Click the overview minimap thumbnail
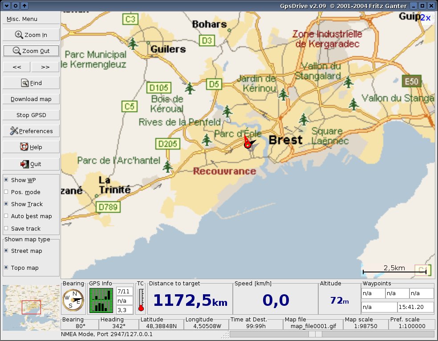 coord(31,308)
